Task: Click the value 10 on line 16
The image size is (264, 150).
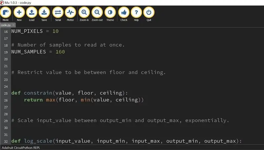Action: coord(55,31)
